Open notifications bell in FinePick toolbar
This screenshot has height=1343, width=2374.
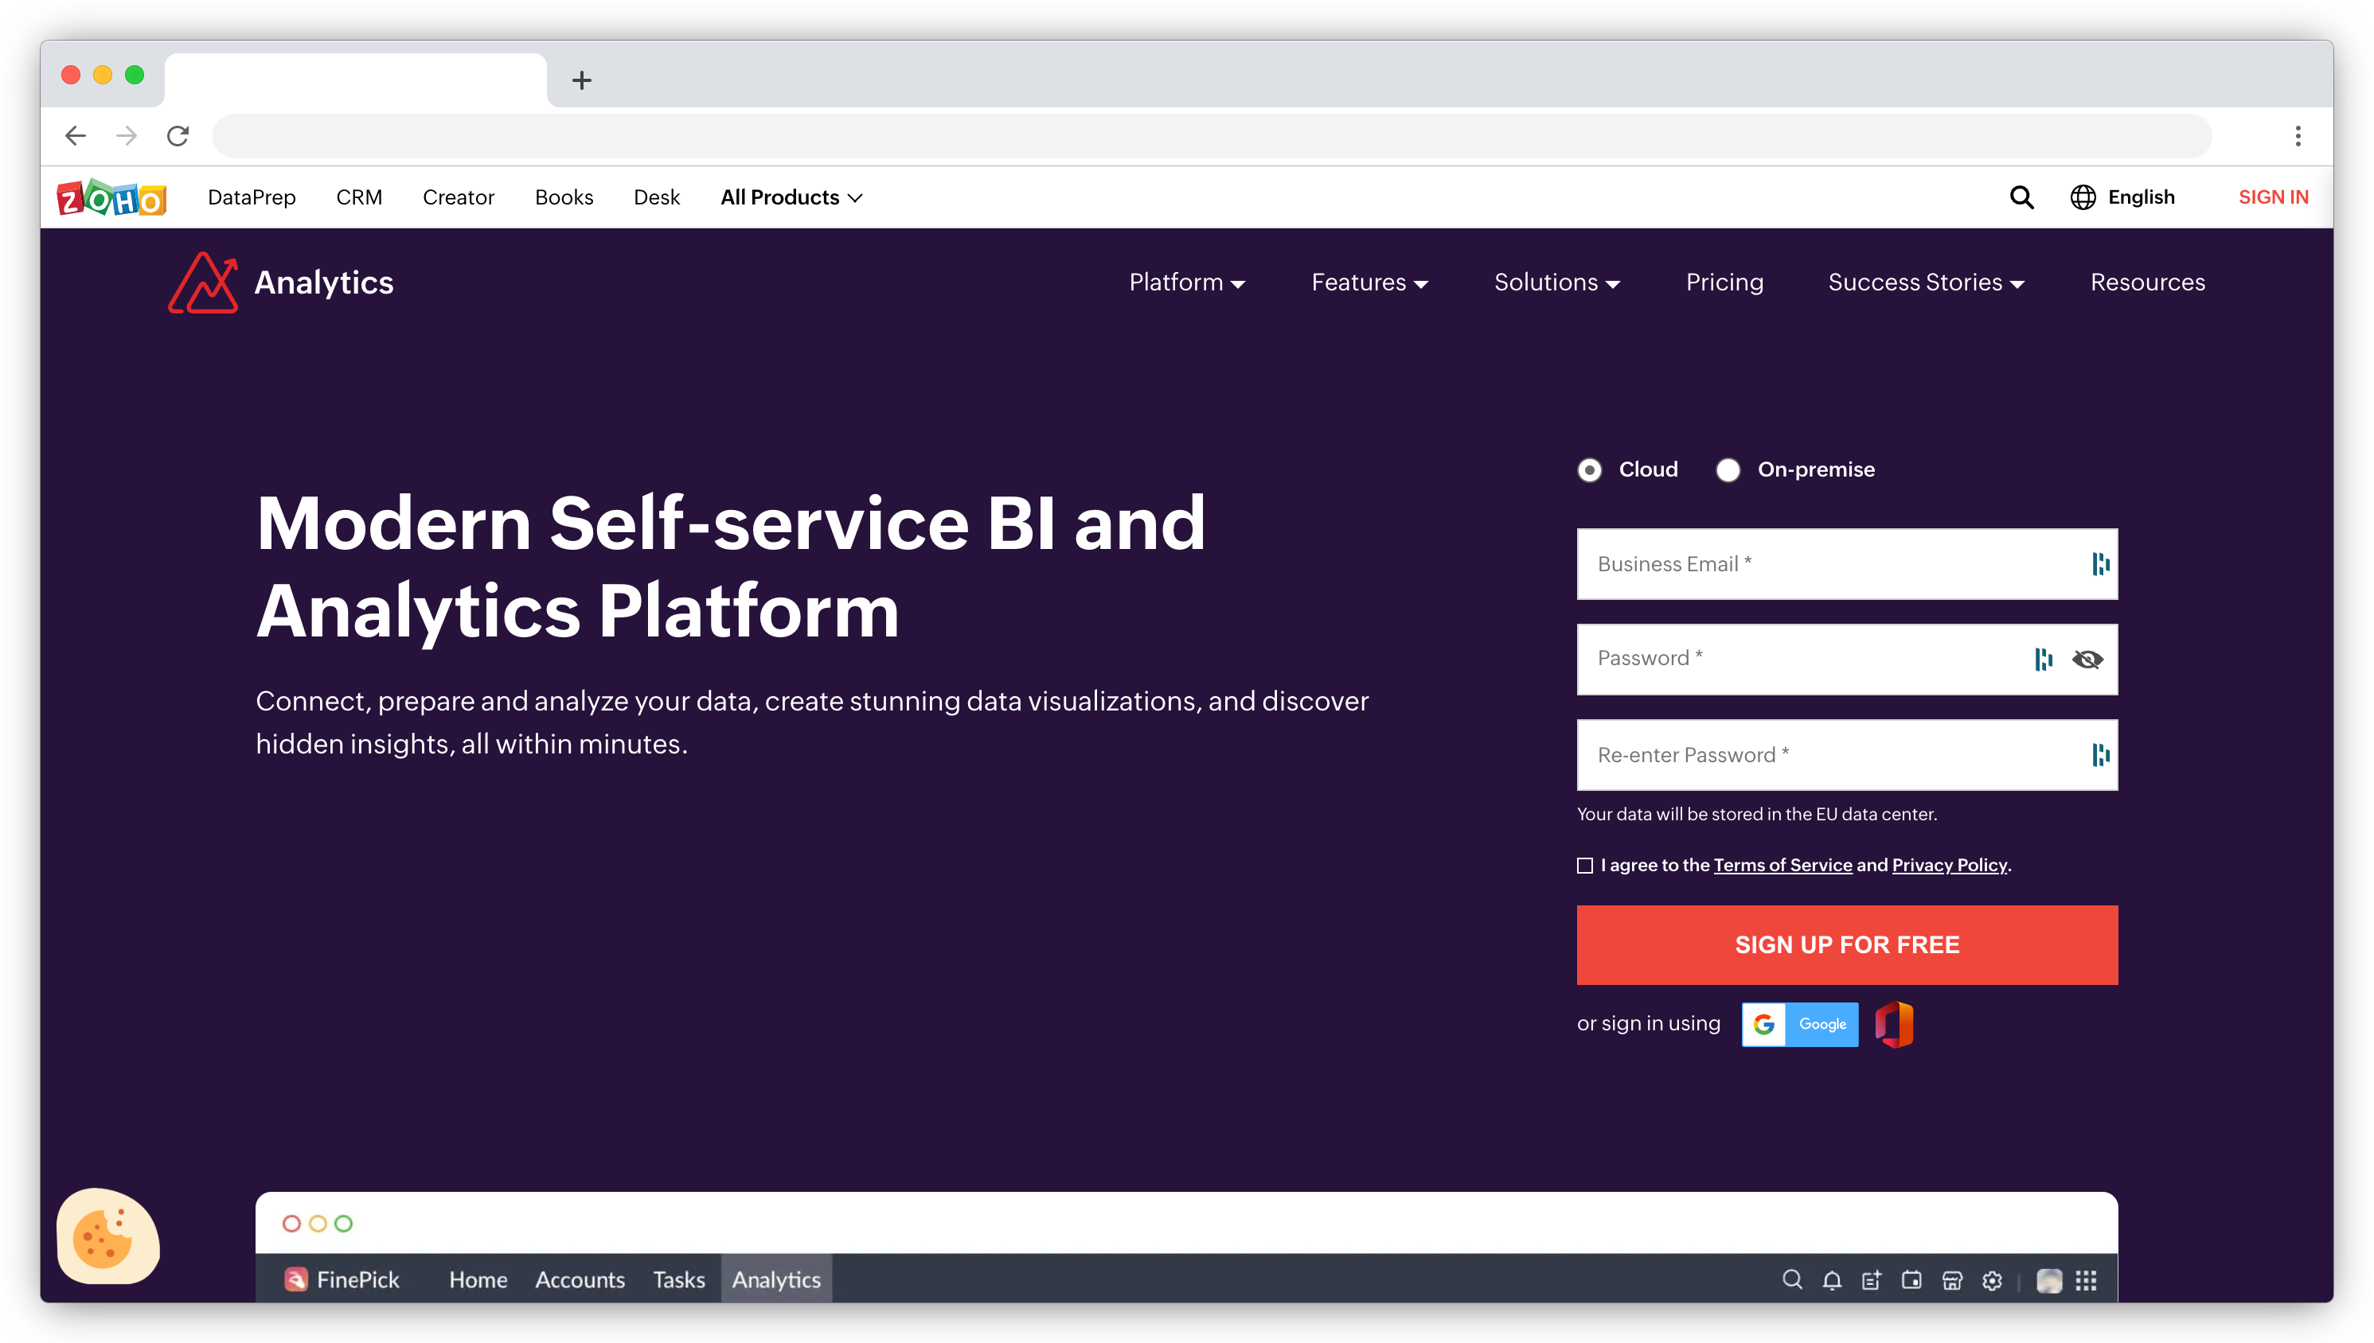coord(1832,1279)
